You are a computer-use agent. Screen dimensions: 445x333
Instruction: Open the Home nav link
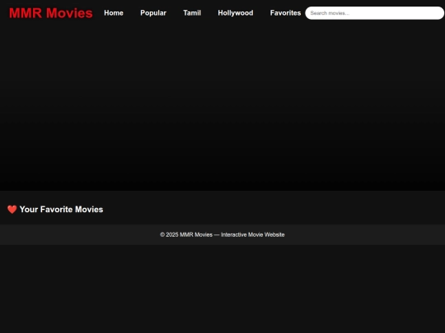(x=114, y=13)
